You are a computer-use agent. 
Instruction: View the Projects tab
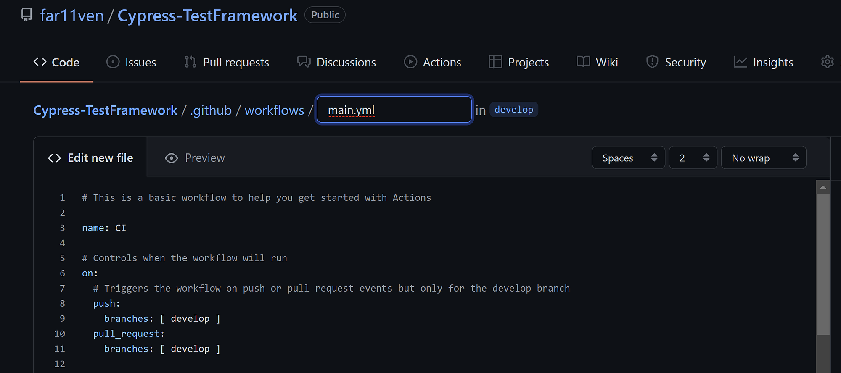click(519, 62)
